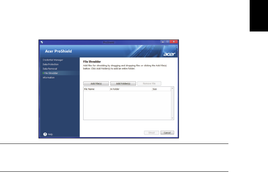Viewport: 268px width, 175px height.
Task: Open the Help link
Action: click(50, 134)
